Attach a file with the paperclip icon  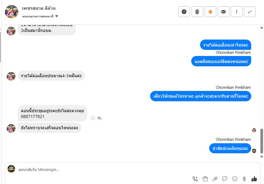(x=215, y=179)
